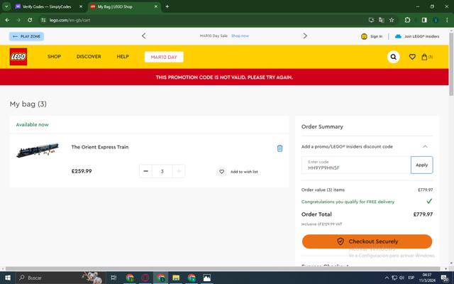Show hidden system tray icons

pos(387,278)
